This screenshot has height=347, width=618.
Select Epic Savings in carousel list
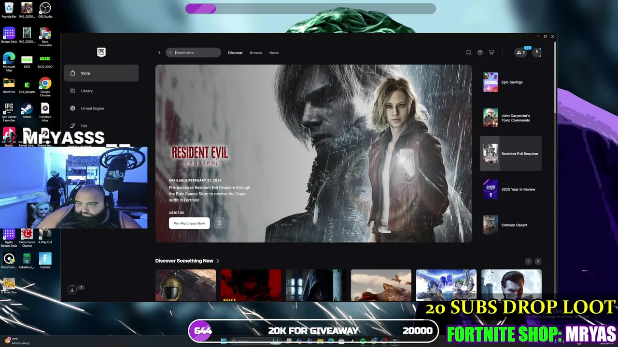511,82
